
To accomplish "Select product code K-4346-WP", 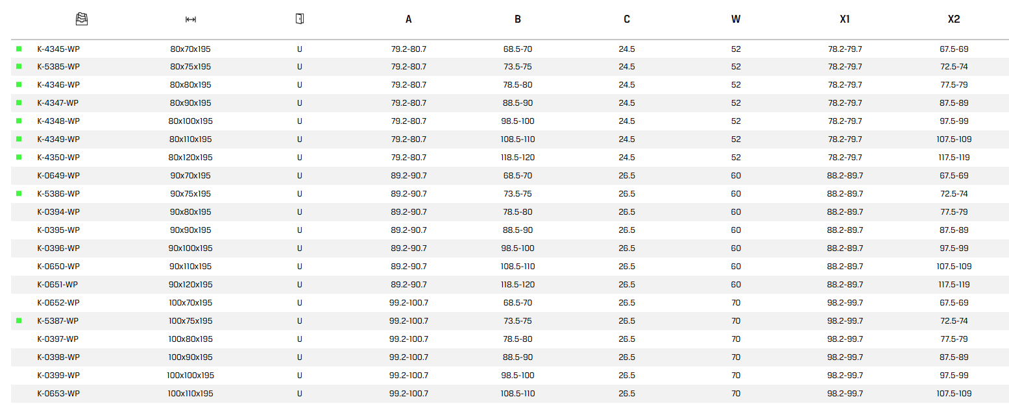I will tap(58, 85).
